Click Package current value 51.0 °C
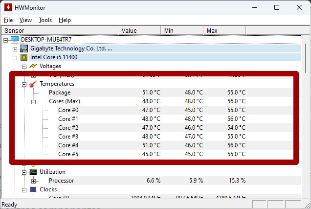The image size is (311, 209). click(x=151, y=93)
